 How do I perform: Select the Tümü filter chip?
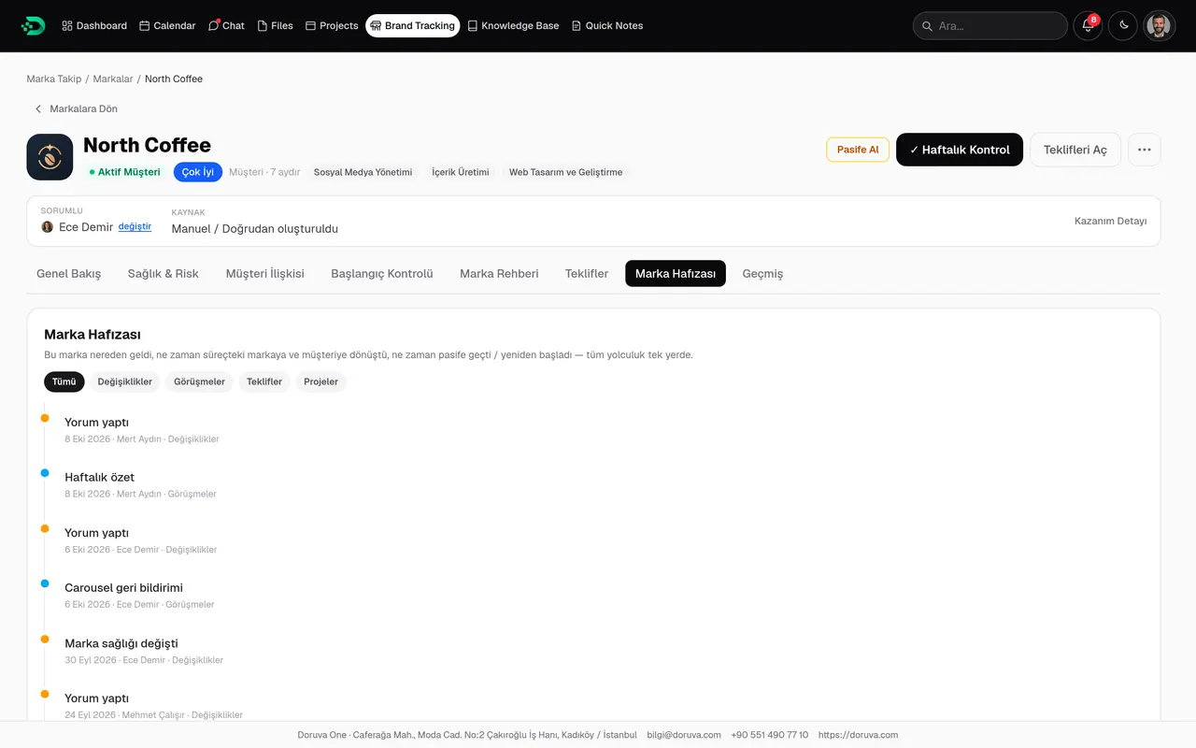(x=64, y=381)
